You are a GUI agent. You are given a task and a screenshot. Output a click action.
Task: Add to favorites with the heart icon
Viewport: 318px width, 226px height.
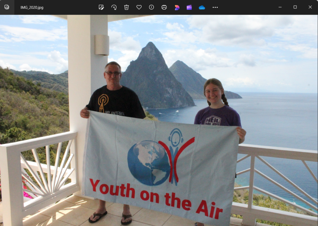click(139, 7)
